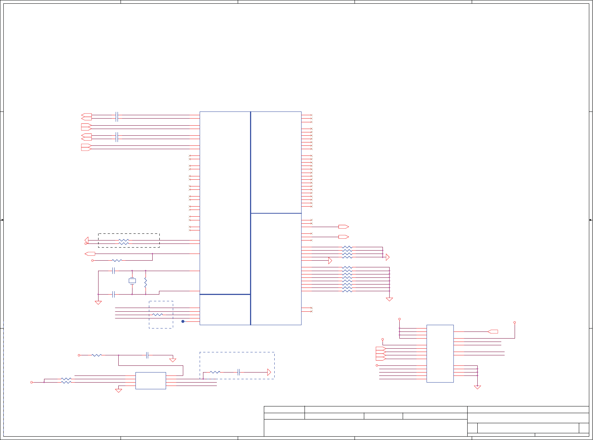This screenshot has width=593, height=440.
Task: Click the ground symbol below the crystal capacitors
Action: tap(98, 303)
